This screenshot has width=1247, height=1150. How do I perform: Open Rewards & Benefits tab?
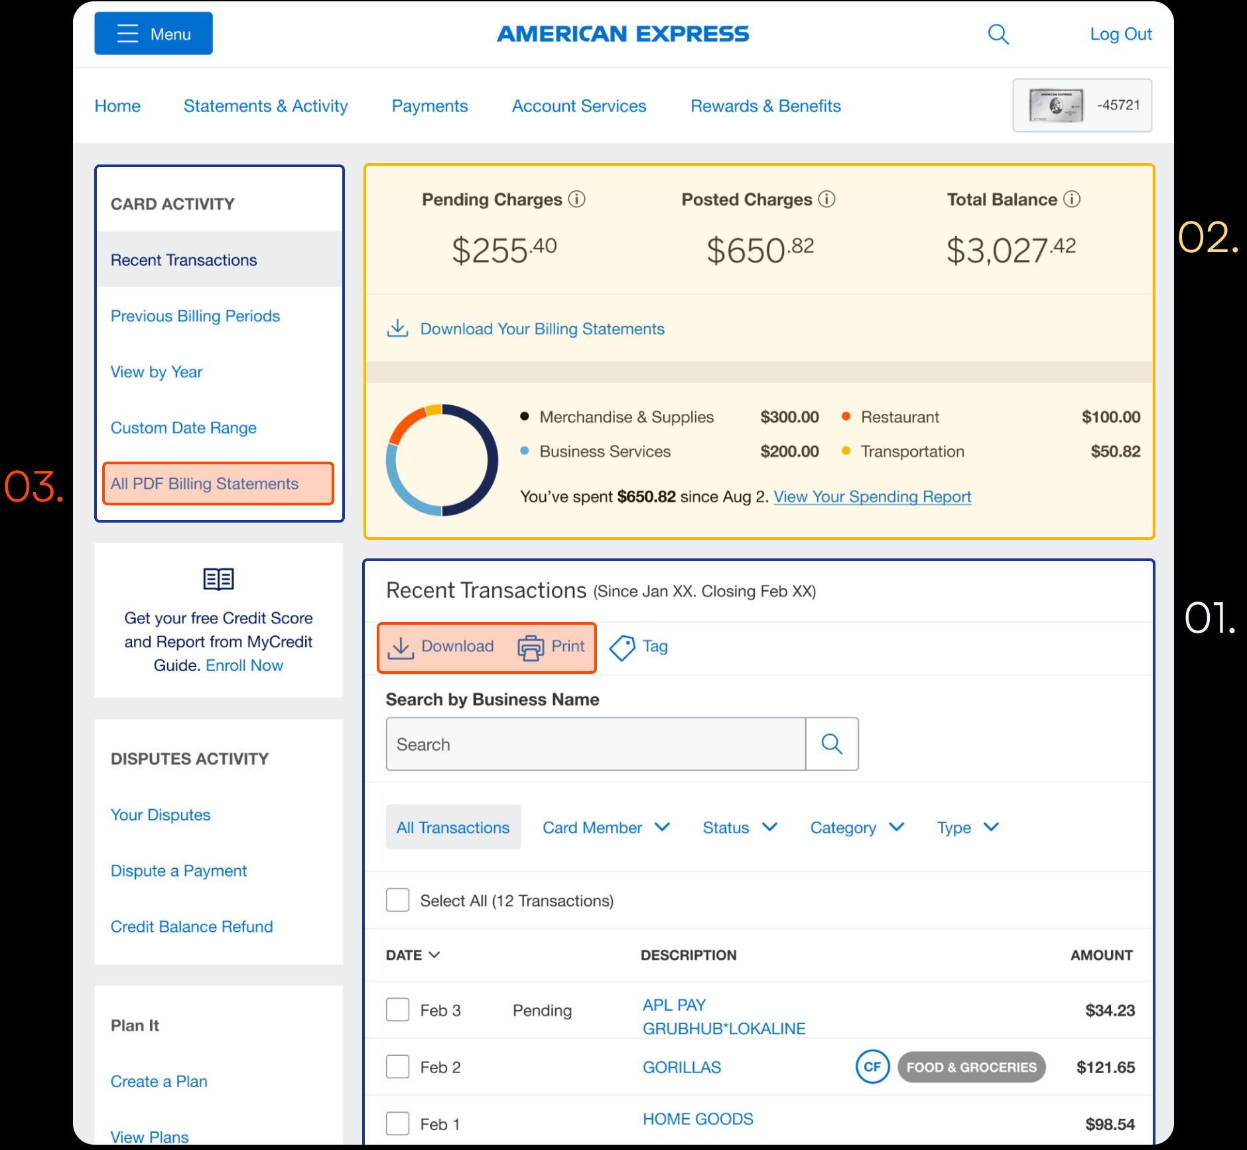click(x=765, y=106)
